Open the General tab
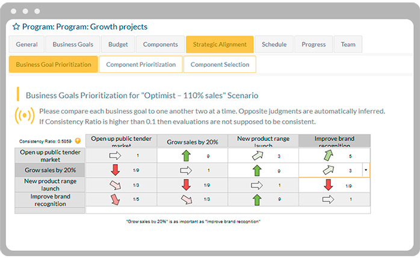The height and width of the screenshot is (258, 420). 27,45
